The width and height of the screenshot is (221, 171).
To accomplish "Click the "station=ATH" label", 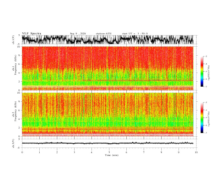I will click(104, 34).
